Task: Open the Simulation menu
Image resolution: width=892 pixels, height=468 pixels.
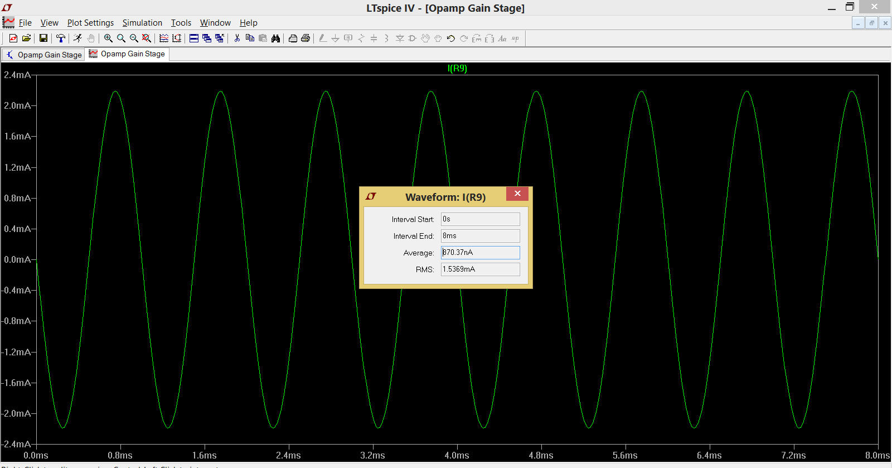Action: click(x=142, y=23)
